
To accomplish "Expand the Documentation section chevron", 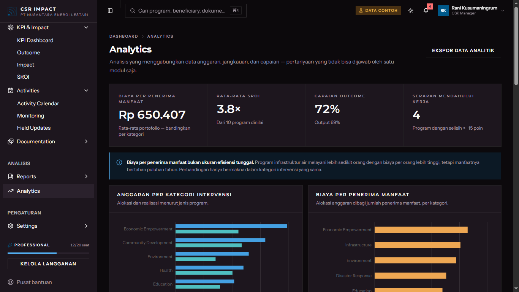I will (86, 141).
